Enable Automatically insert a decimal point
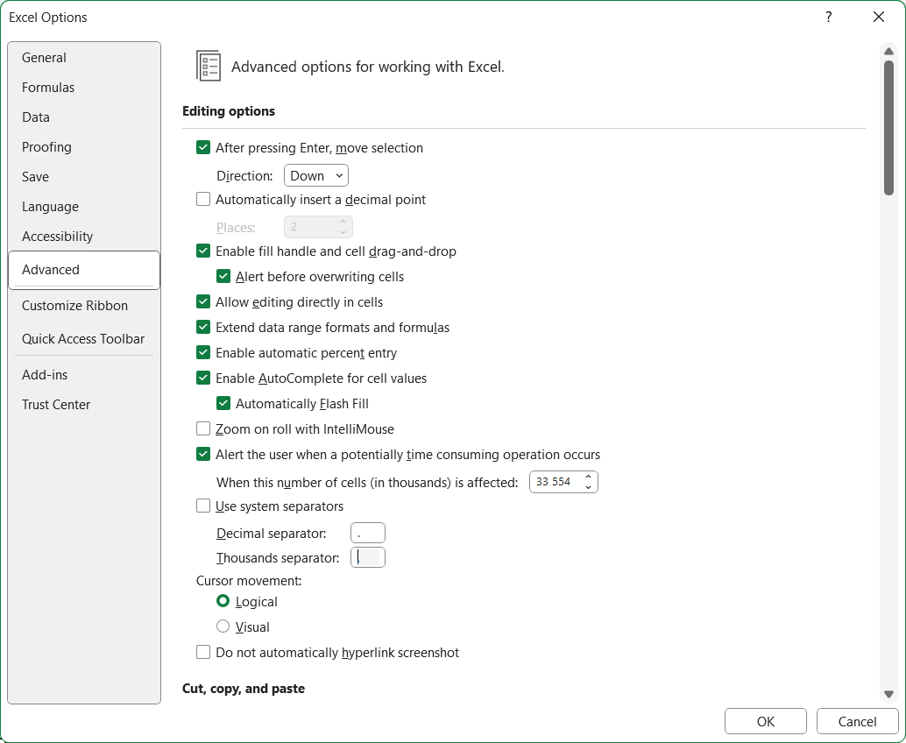The height and width of the screenshot is (743, 906). pos(203,200)
